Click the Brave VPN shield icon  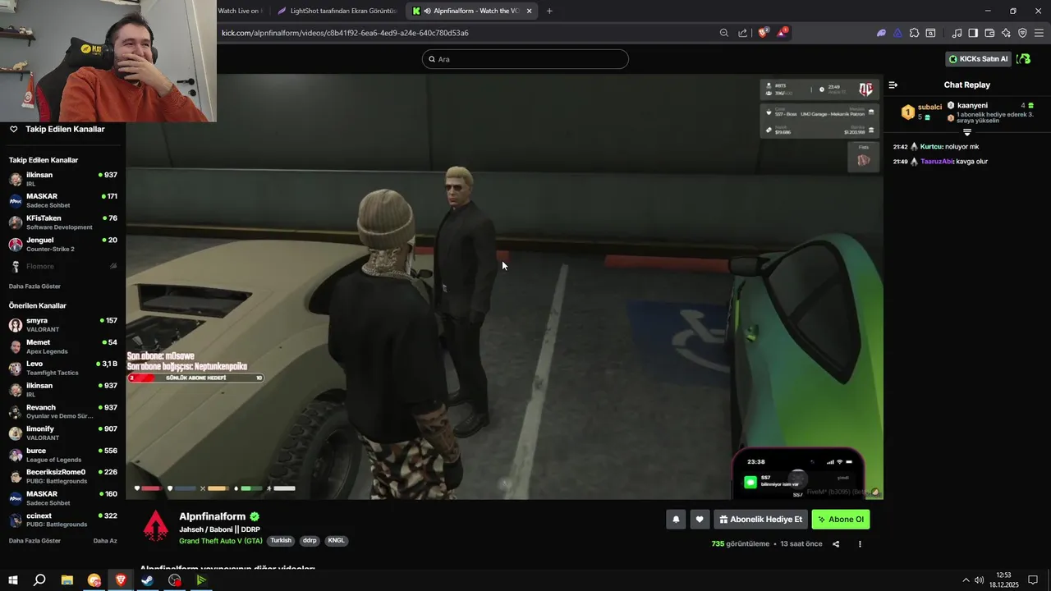tap(1022, 33)
